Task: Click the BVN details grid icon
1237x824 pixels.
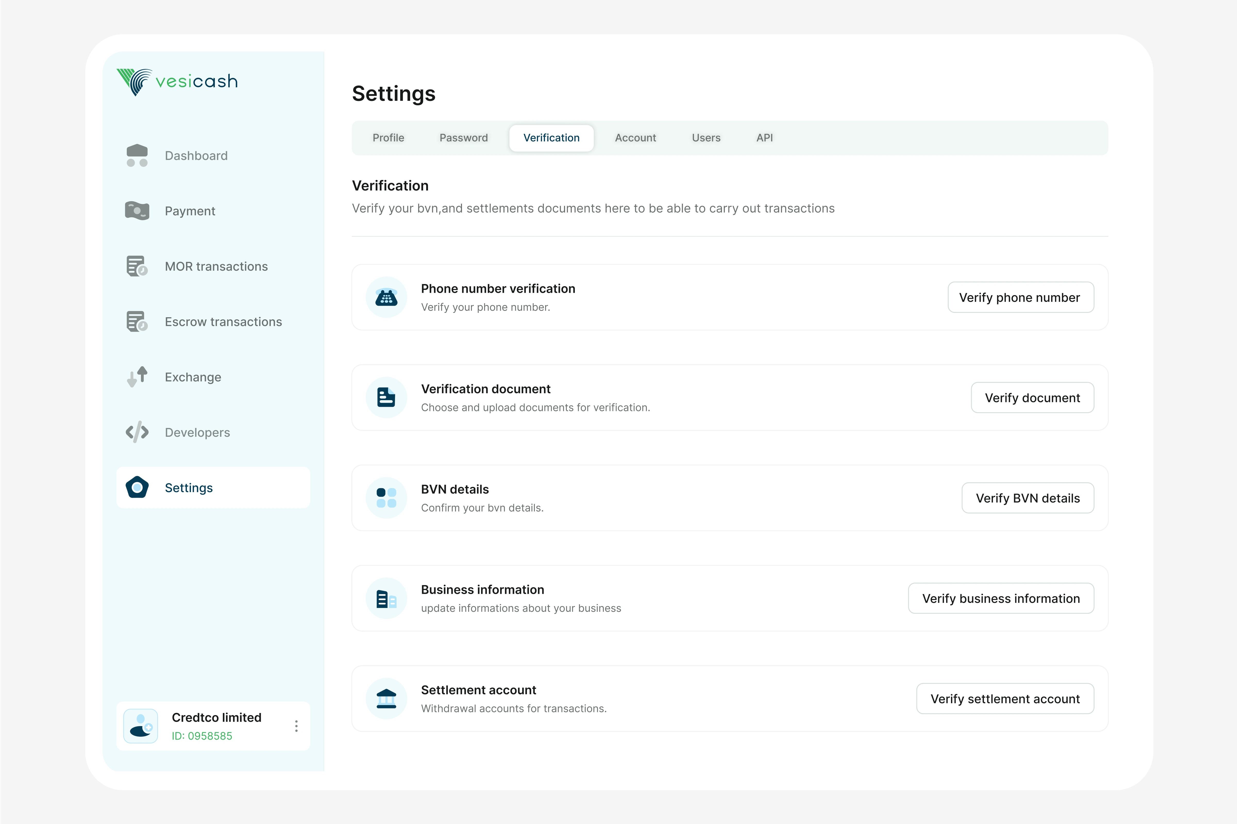Action: 386,498
